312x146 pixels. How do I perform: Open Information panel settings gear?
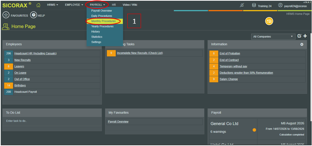[x=302, y=44]
